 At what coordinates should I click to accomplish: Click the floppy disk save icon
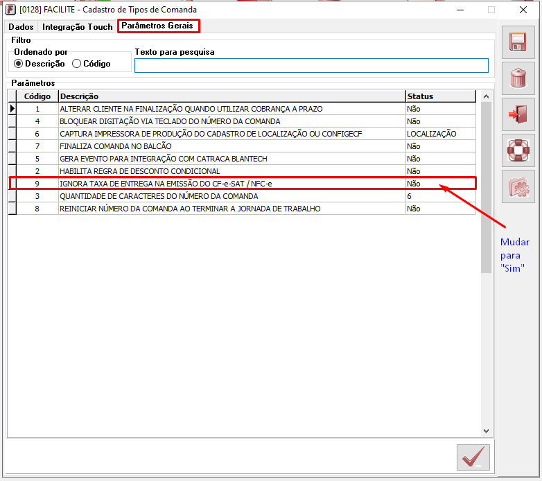coord(518,42)
